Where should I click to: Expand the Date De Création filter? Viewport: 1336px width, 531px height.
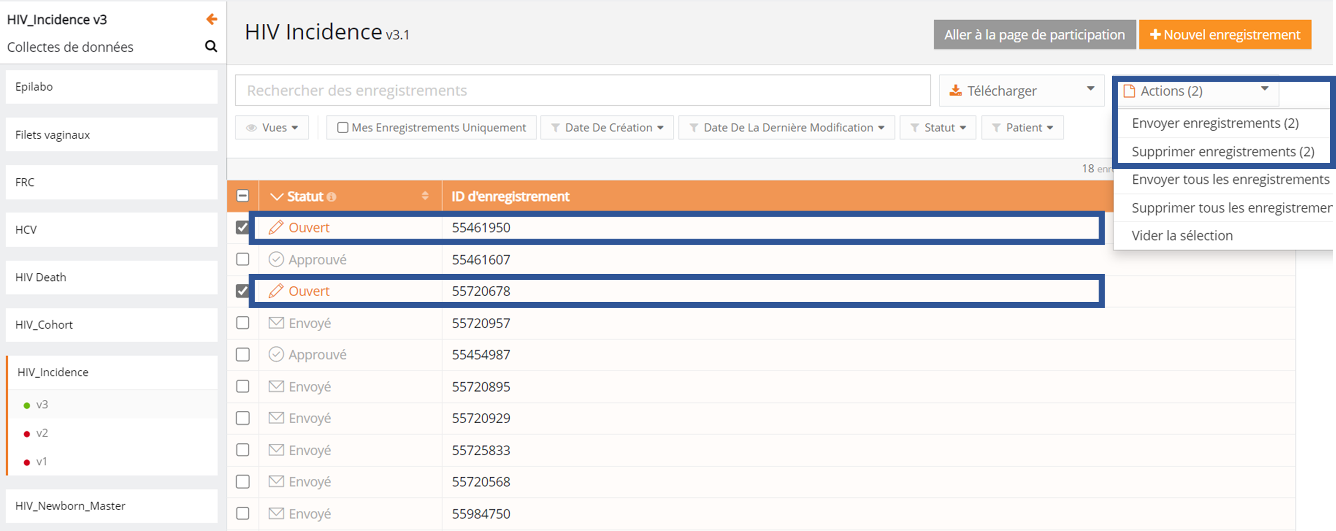coord(607,127)
